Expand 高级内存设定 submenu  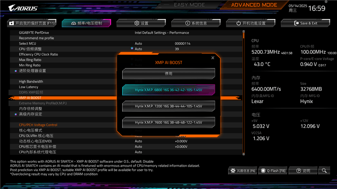point(30,114)
